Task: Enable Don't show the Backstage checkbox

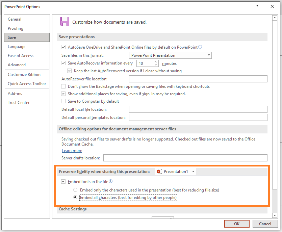Action: pos(63,86)
